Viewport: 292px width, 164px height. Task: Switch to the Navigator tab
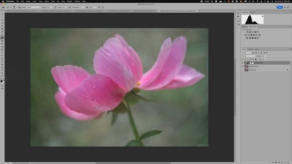pyautogui.click(x=253, y=12)
